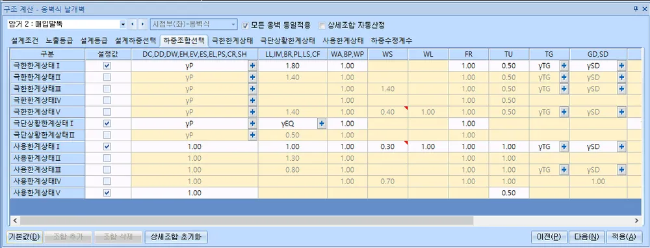650x248 pixels.
Task: Click γSD plus icon in 사용한계상태 III row
Action: [621, 169]
